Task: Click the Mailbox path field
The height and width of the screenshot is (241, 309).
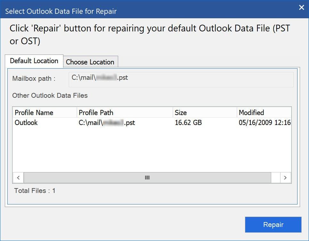Action: [181, 79]
